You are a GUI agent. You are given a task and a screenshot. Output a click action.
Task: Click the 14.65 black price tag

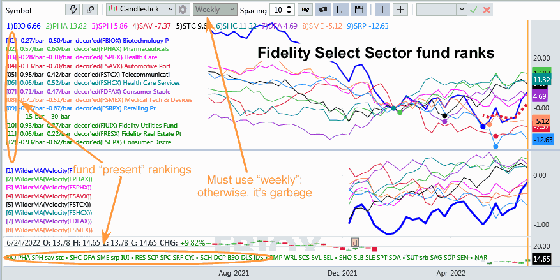point(542,259)
